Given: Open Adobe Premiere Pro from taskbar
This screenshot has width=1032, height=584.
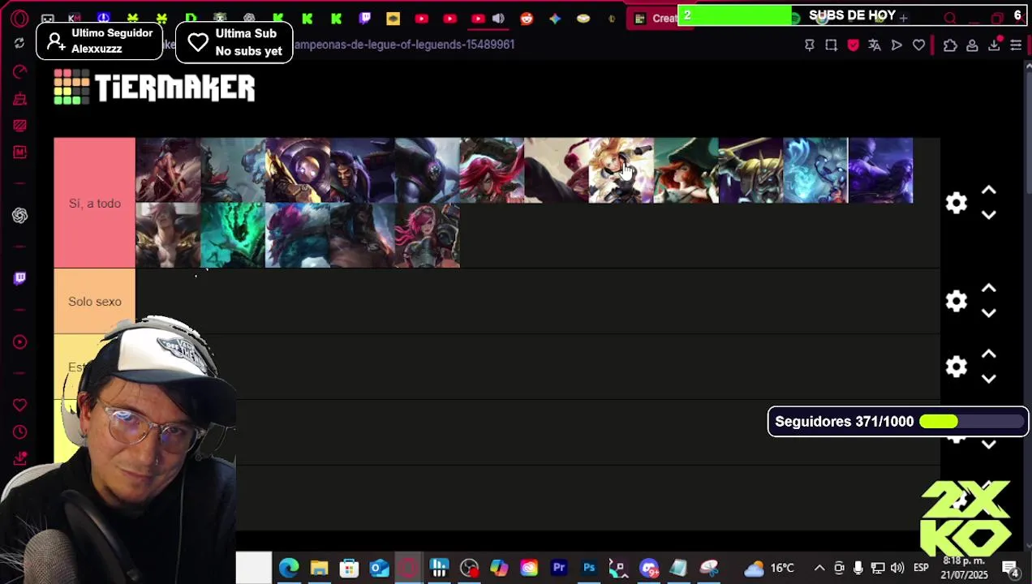Looking at the screenshot, I should point(559,568).
